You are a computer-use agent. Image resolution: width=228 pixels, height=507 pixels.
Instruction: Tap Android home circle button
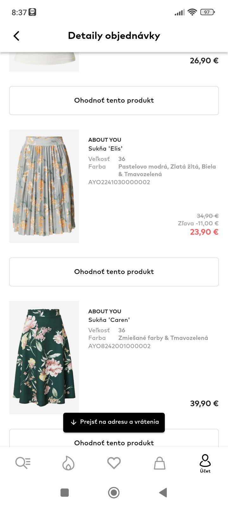click(114, 492)
